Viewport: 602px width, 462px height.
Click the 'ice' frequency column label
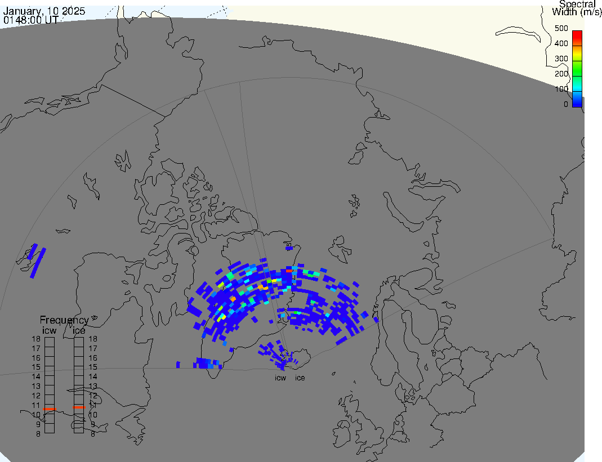(79, 330)
